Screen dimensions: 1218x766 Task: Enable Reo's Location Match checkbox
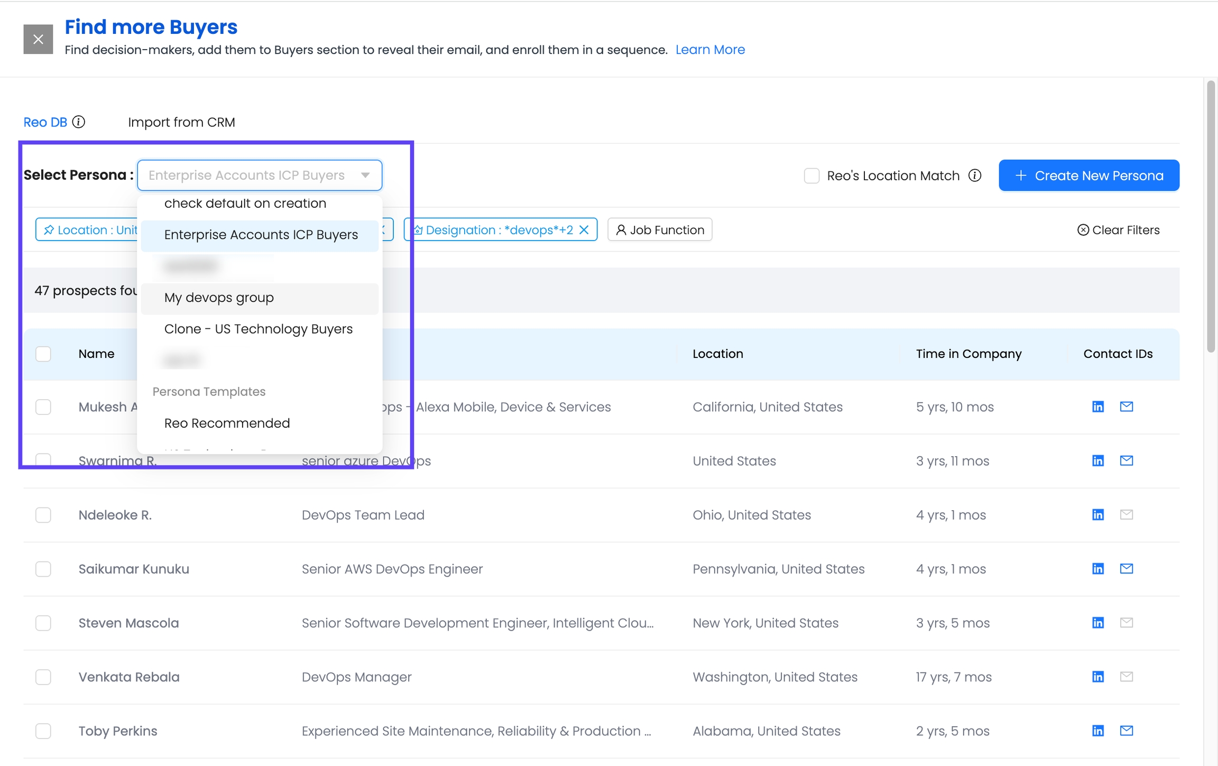pyautogui.click(x=811, y=176)
